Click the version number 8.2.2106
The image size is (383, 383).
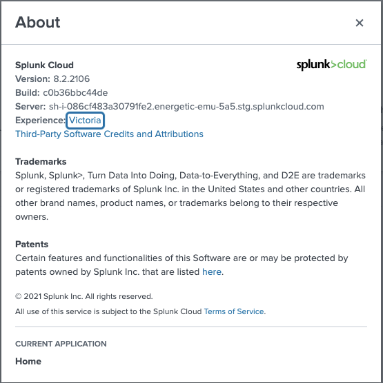click(72, 79)
